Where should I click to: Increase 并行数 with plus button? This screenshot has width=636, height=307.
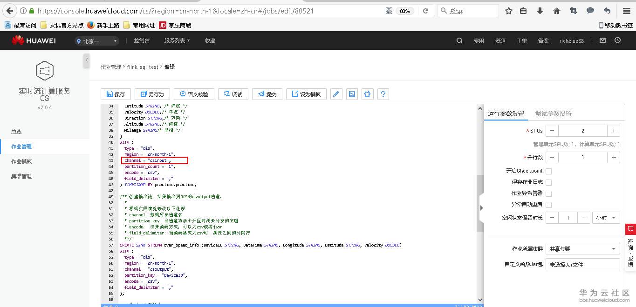(614, 158)
